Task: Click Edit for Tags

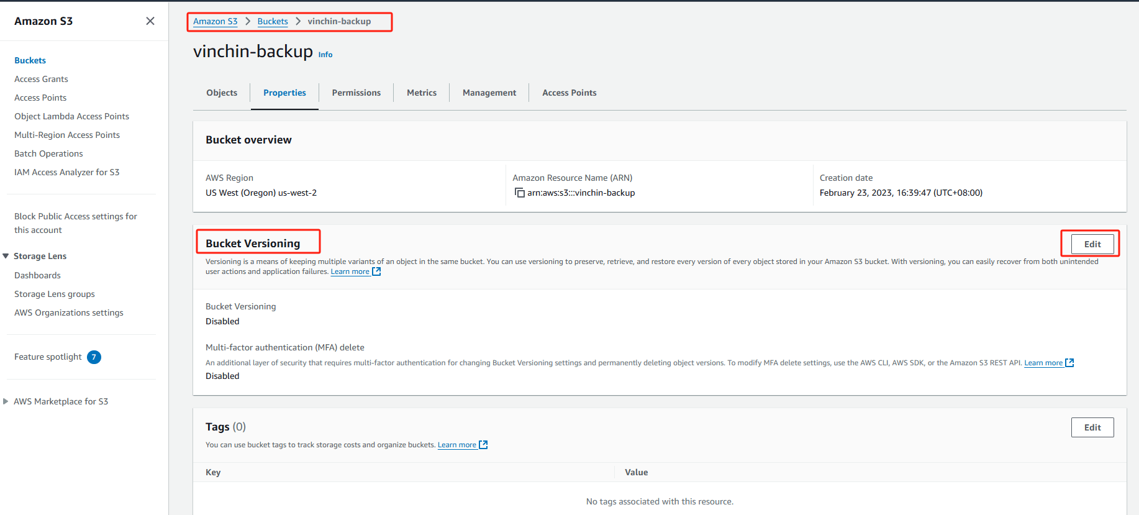Action: pos(1092,427)
